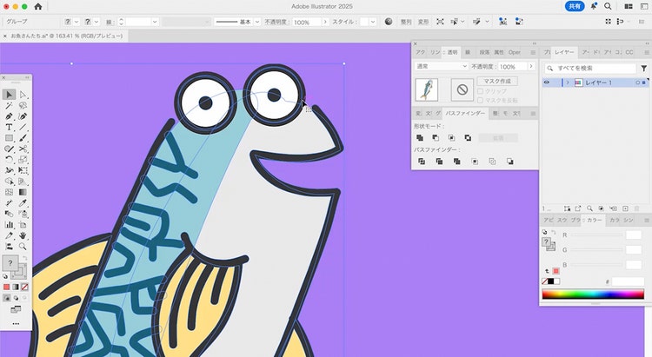Open the blend mode 通常 dropdown
This screenshot has width=652, height=357.
point(441,67)
